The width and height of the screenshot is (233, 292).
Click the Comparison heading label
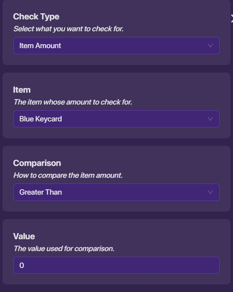[x=37, y=163]
